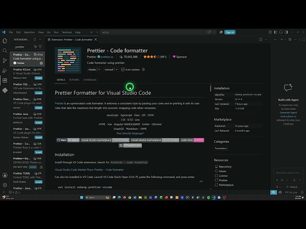Image resolution: width=306 pixels, height=229 pixels.
Task: Click the chat 'Describe what to build' input
Action: (288, 173)
